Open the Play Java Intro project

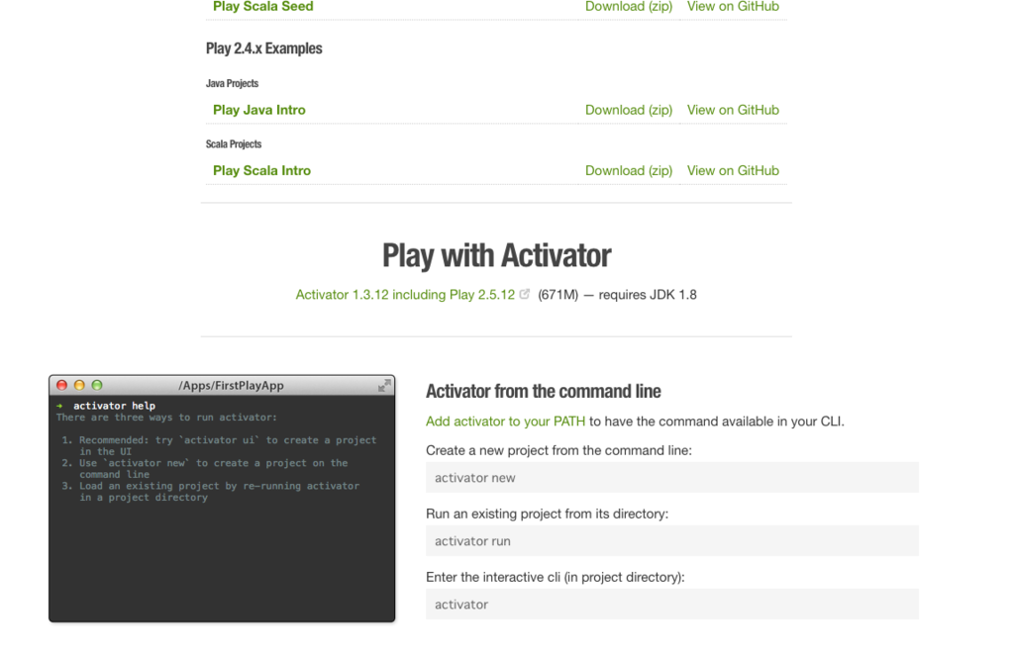tap(258, 110)
